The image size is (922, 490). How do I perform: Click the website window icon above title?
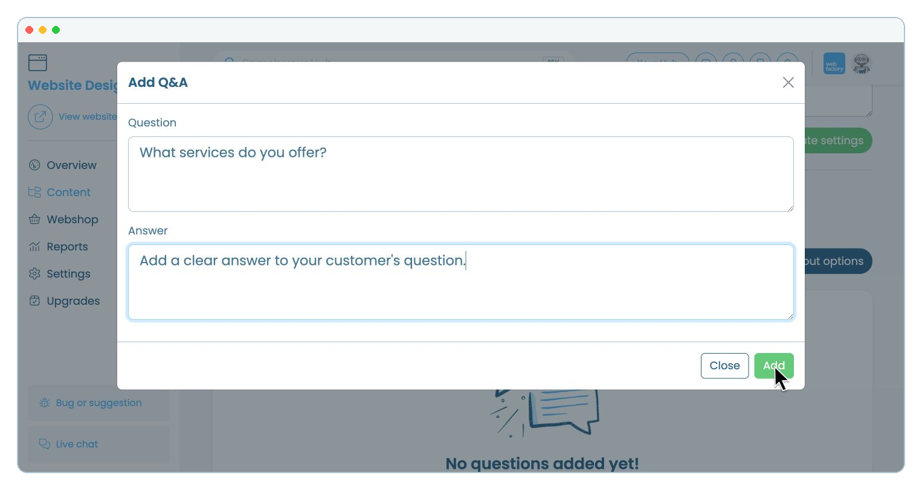pos(37,63)
